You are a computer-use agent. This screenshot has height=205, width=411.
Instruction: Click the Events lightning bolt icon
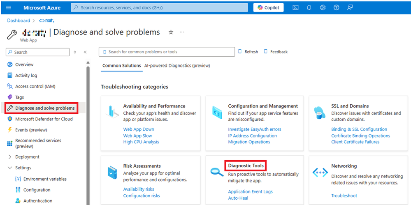tap(10, 130)
